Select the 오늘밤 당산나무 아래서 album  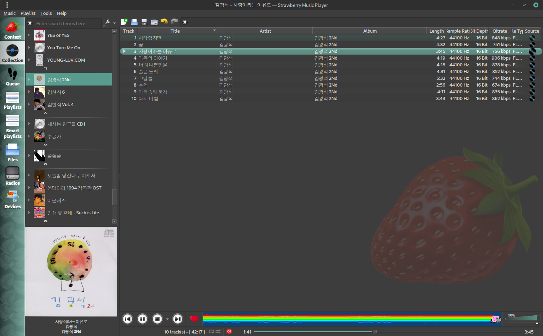tap(69, 175)
